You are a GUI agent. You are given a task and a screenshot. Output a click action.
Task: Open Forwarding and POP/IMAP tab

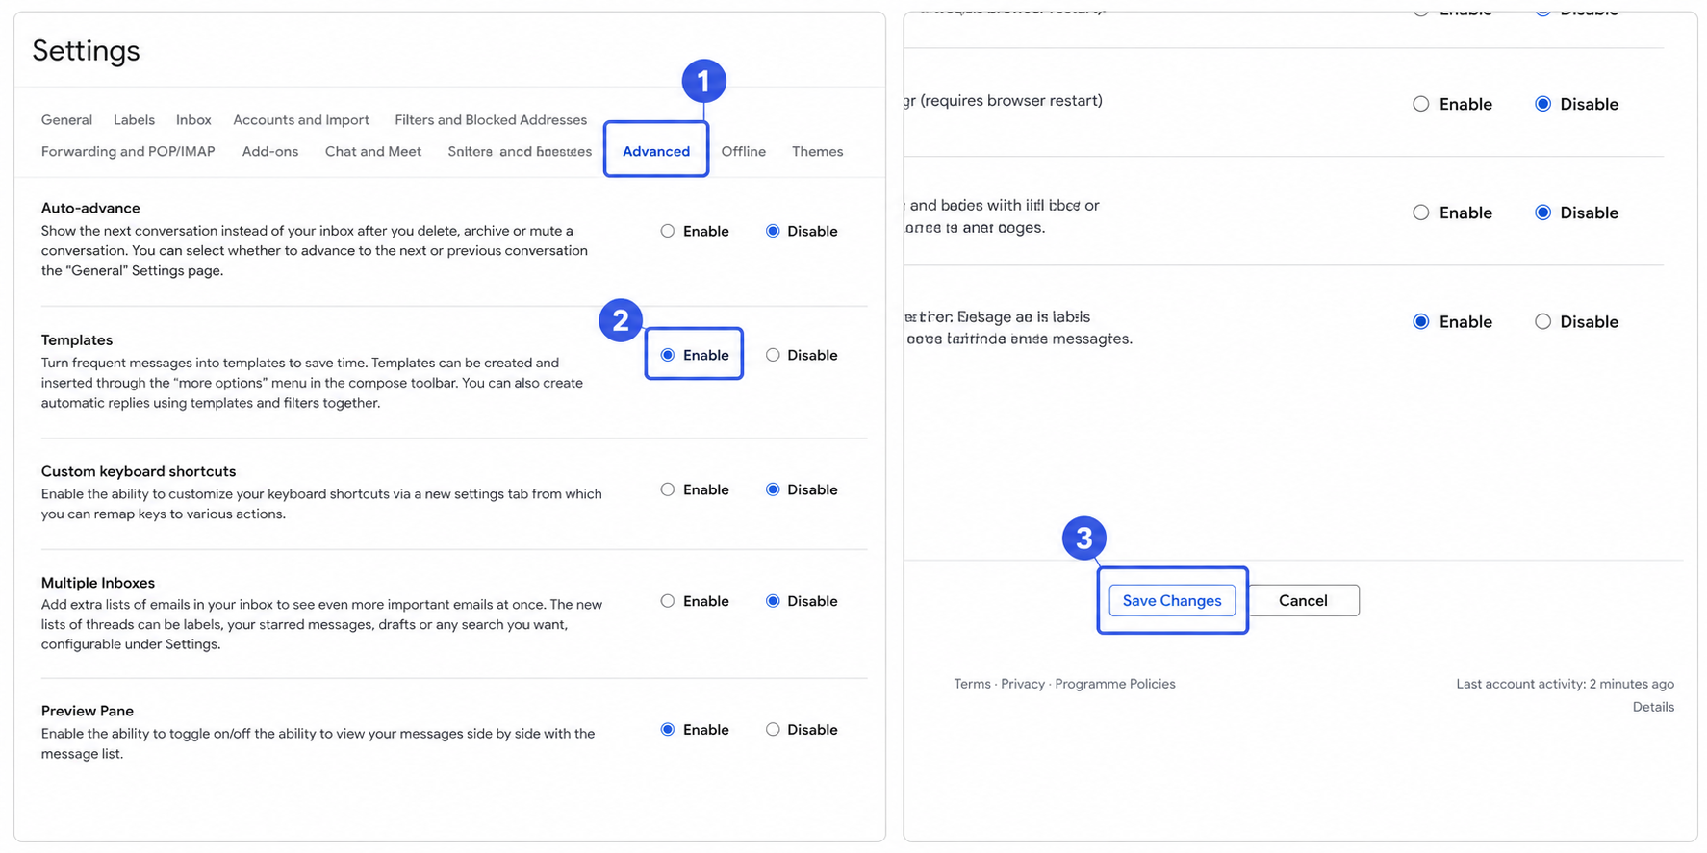pos(128,151)
